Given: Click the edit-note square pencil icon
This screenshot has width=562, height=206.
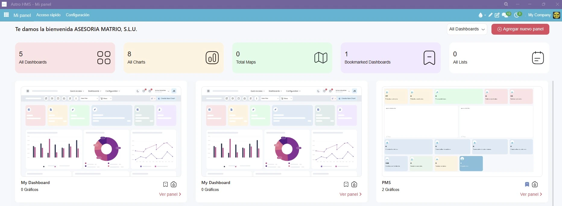Looking at the screenshot, I should (x=497, y=15).
